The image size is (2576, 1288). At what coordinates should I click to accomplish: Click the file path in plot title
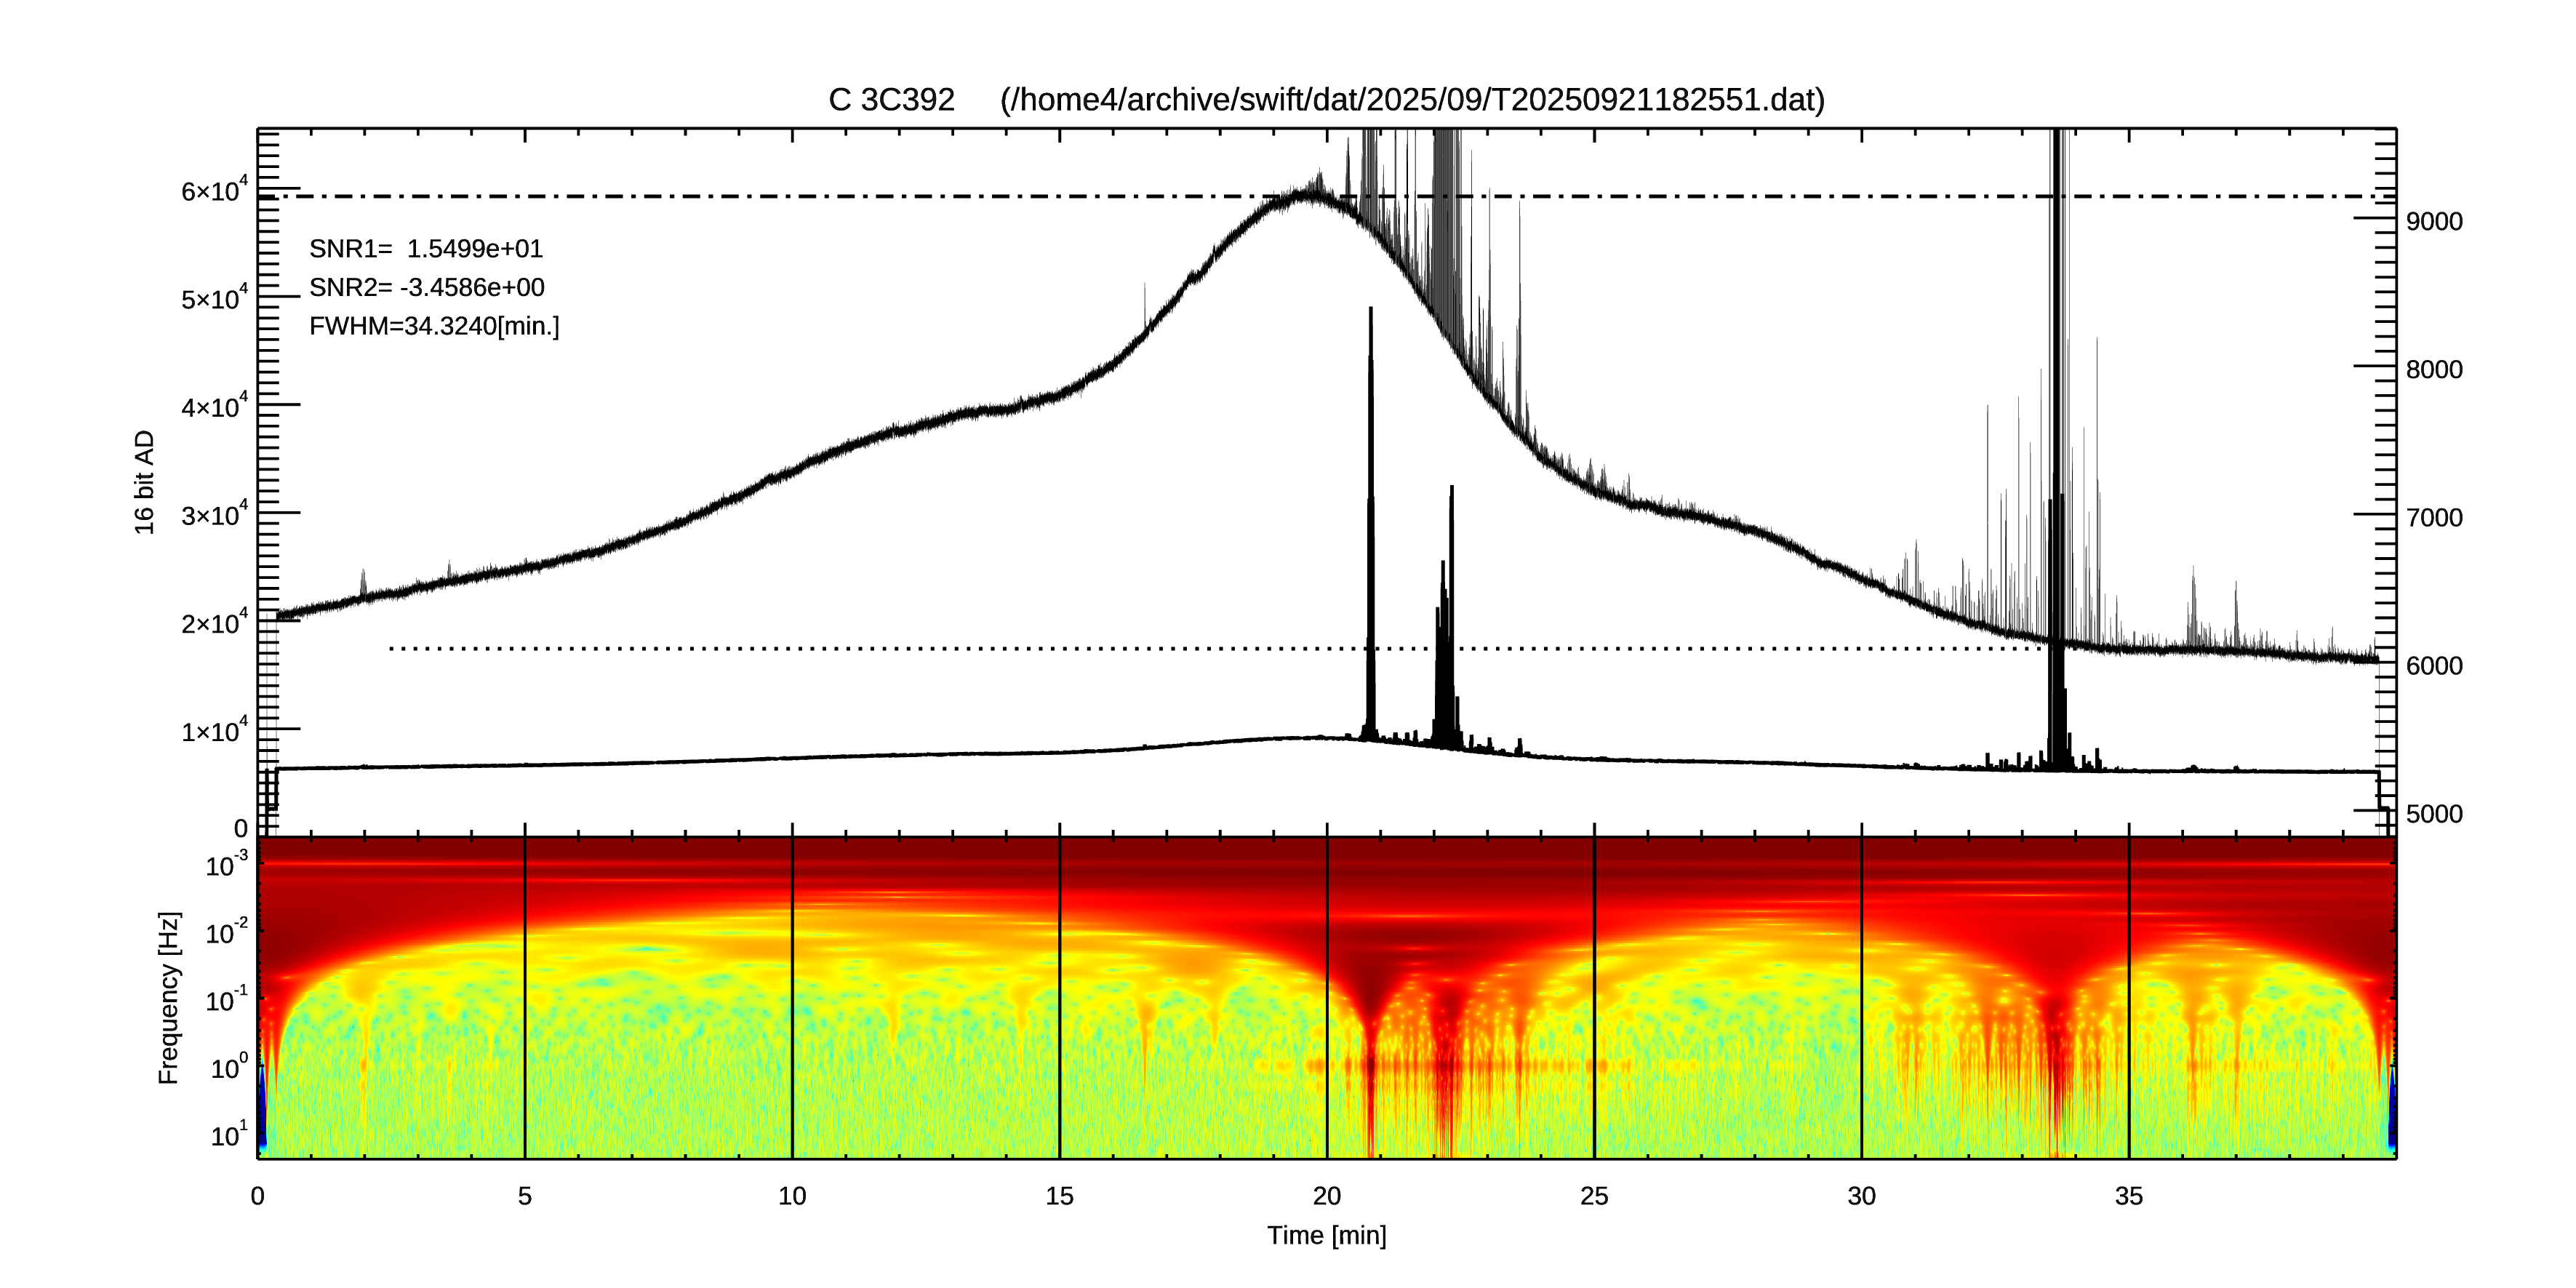tap(1412, 100)
